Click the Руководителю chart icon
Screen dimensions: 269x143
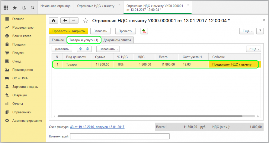[x=7, y=27]
